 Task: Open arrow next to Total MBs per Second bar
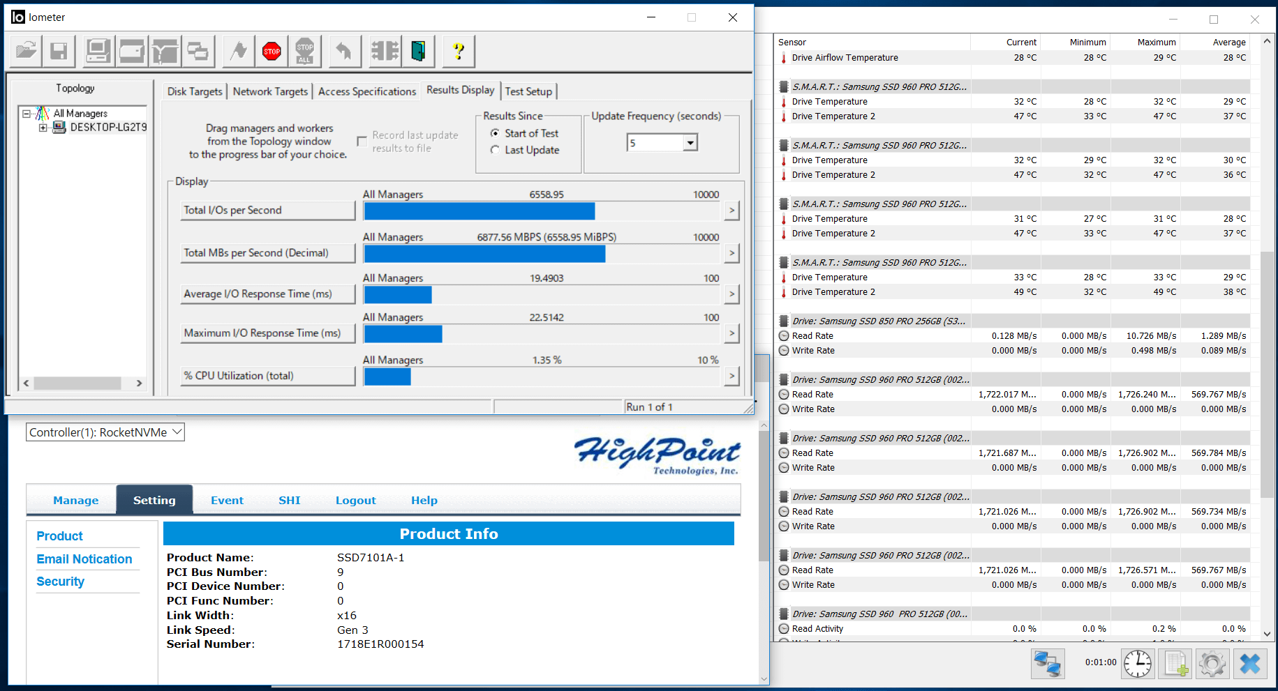[731, 253]
